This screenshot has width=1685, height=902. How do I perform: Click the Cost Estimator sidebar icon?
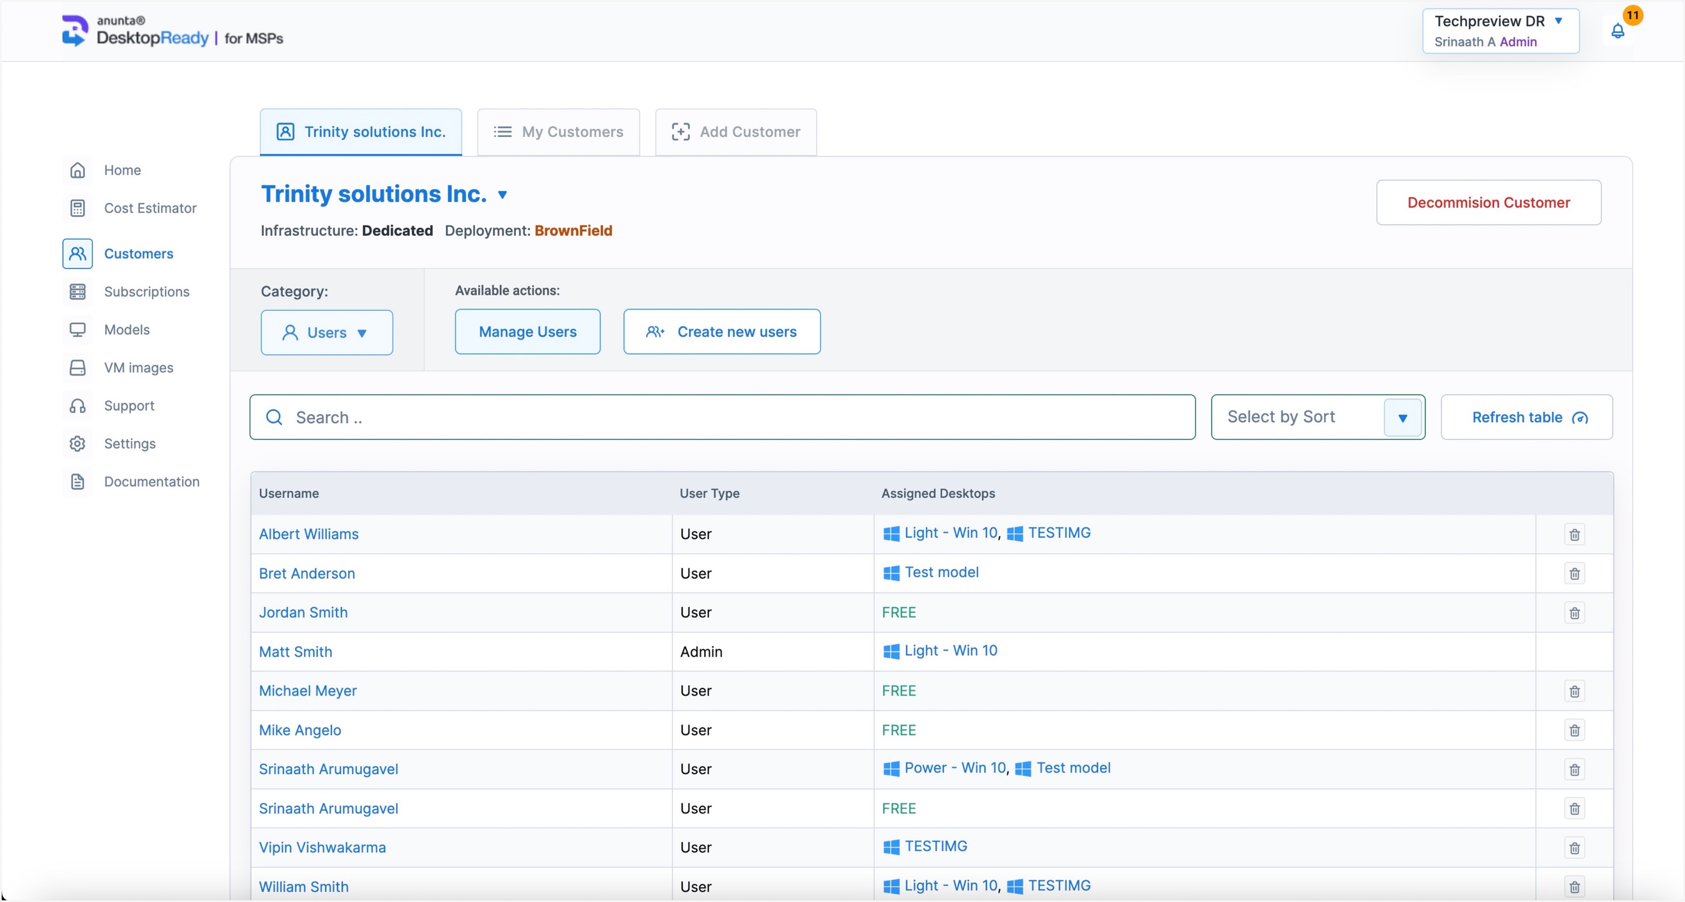pos(77,208)
